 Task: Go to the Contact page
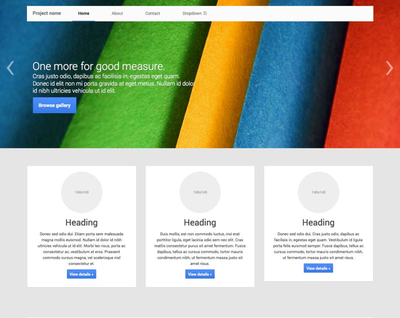[152, 14]
